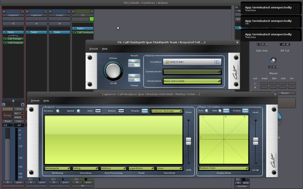
Task: Invert phase on Capture1 strip (ø button)
Action: pos(13,23)
